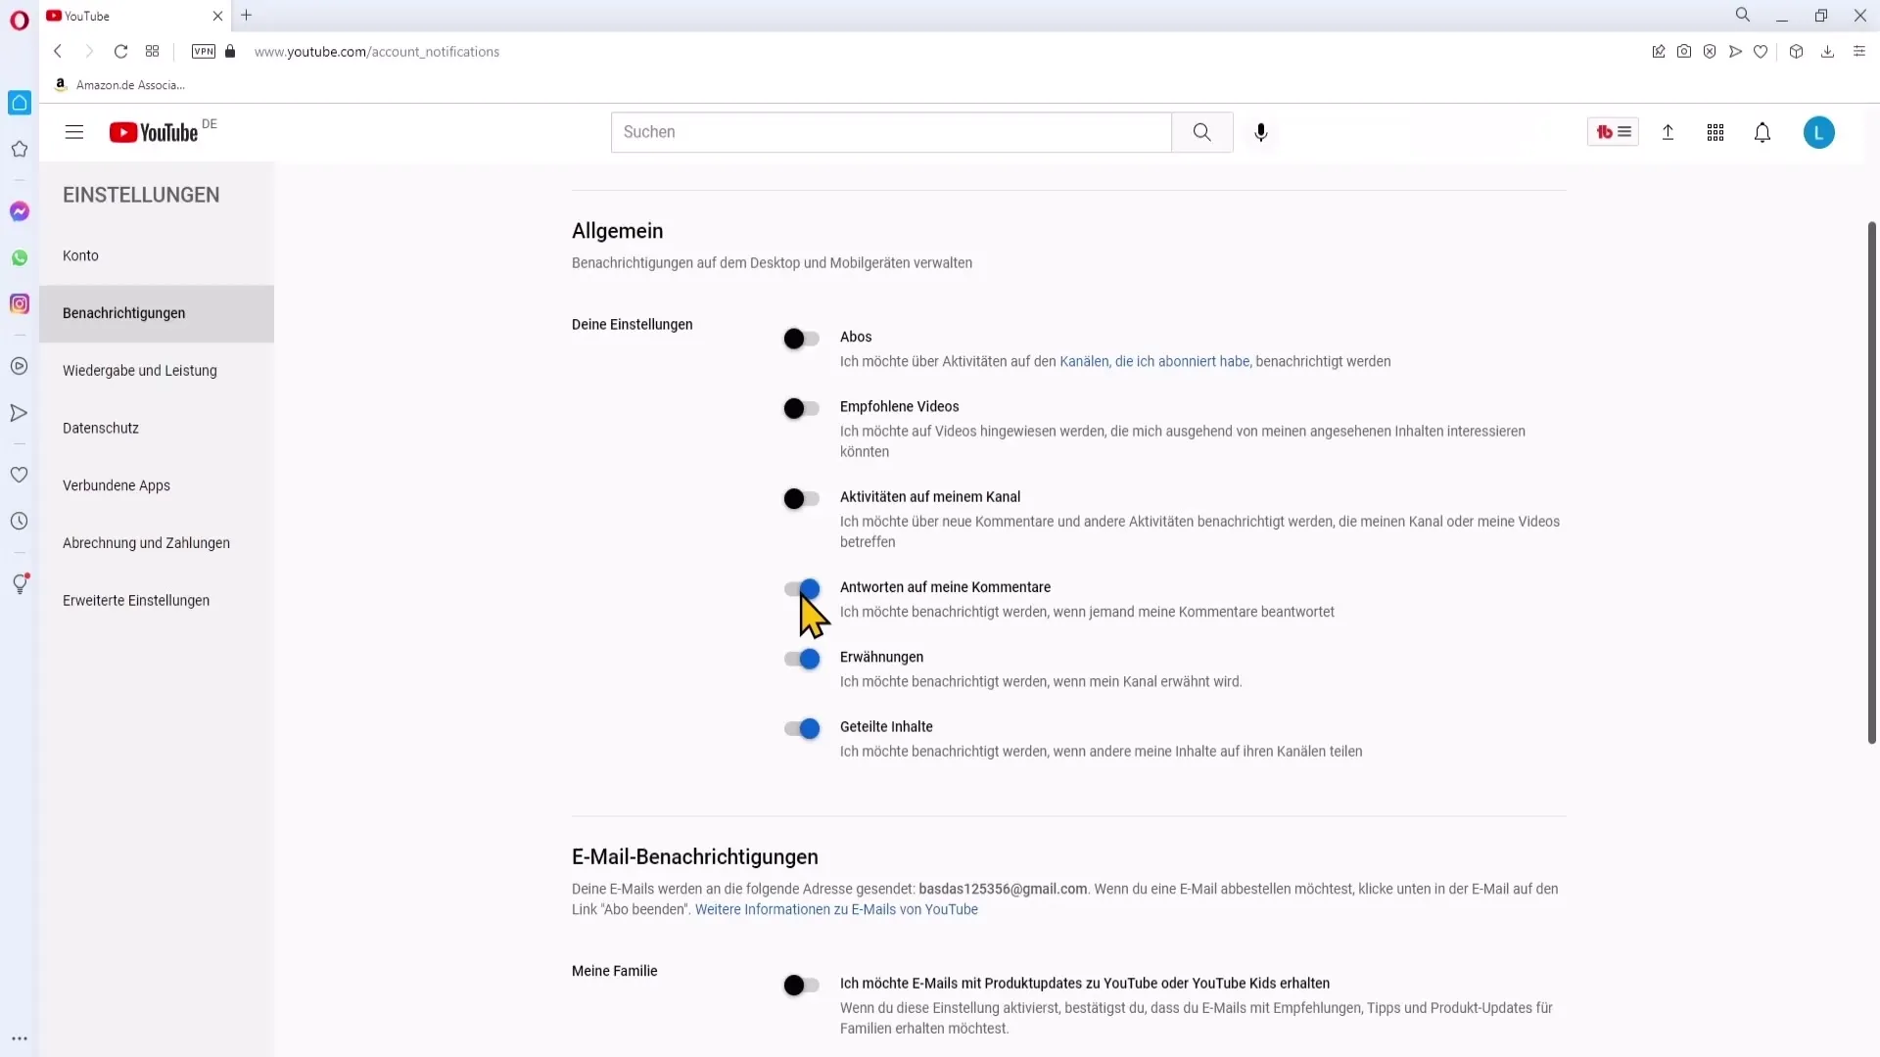The height and width of the screenshot is (1057, 1880).
Task: Enable the Meine Familie email toggle
Action: (x=801, y=986)
